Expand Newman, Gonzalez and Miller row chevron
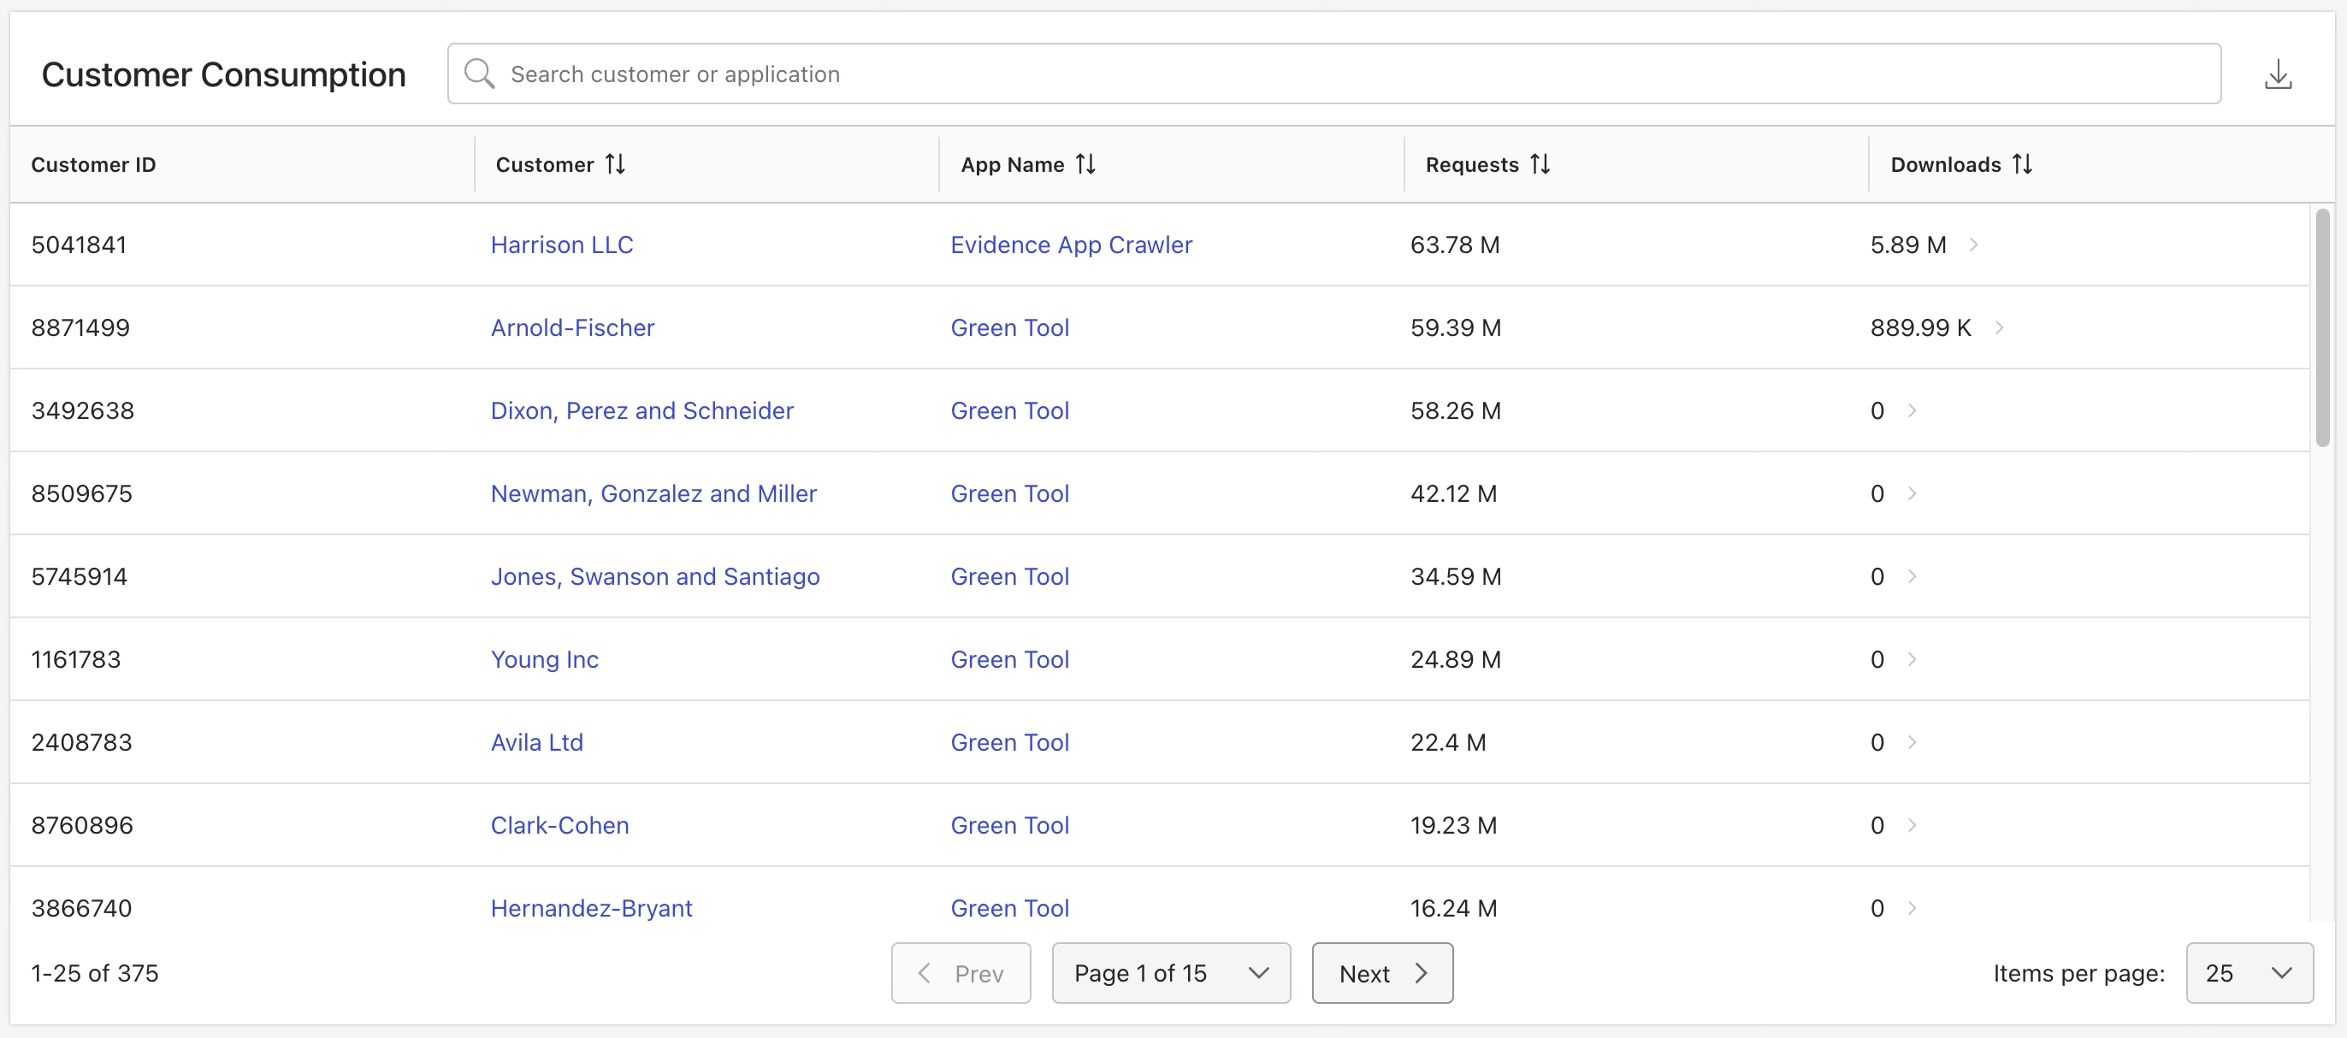The image size is (2347, 1038). [1912, 492]
